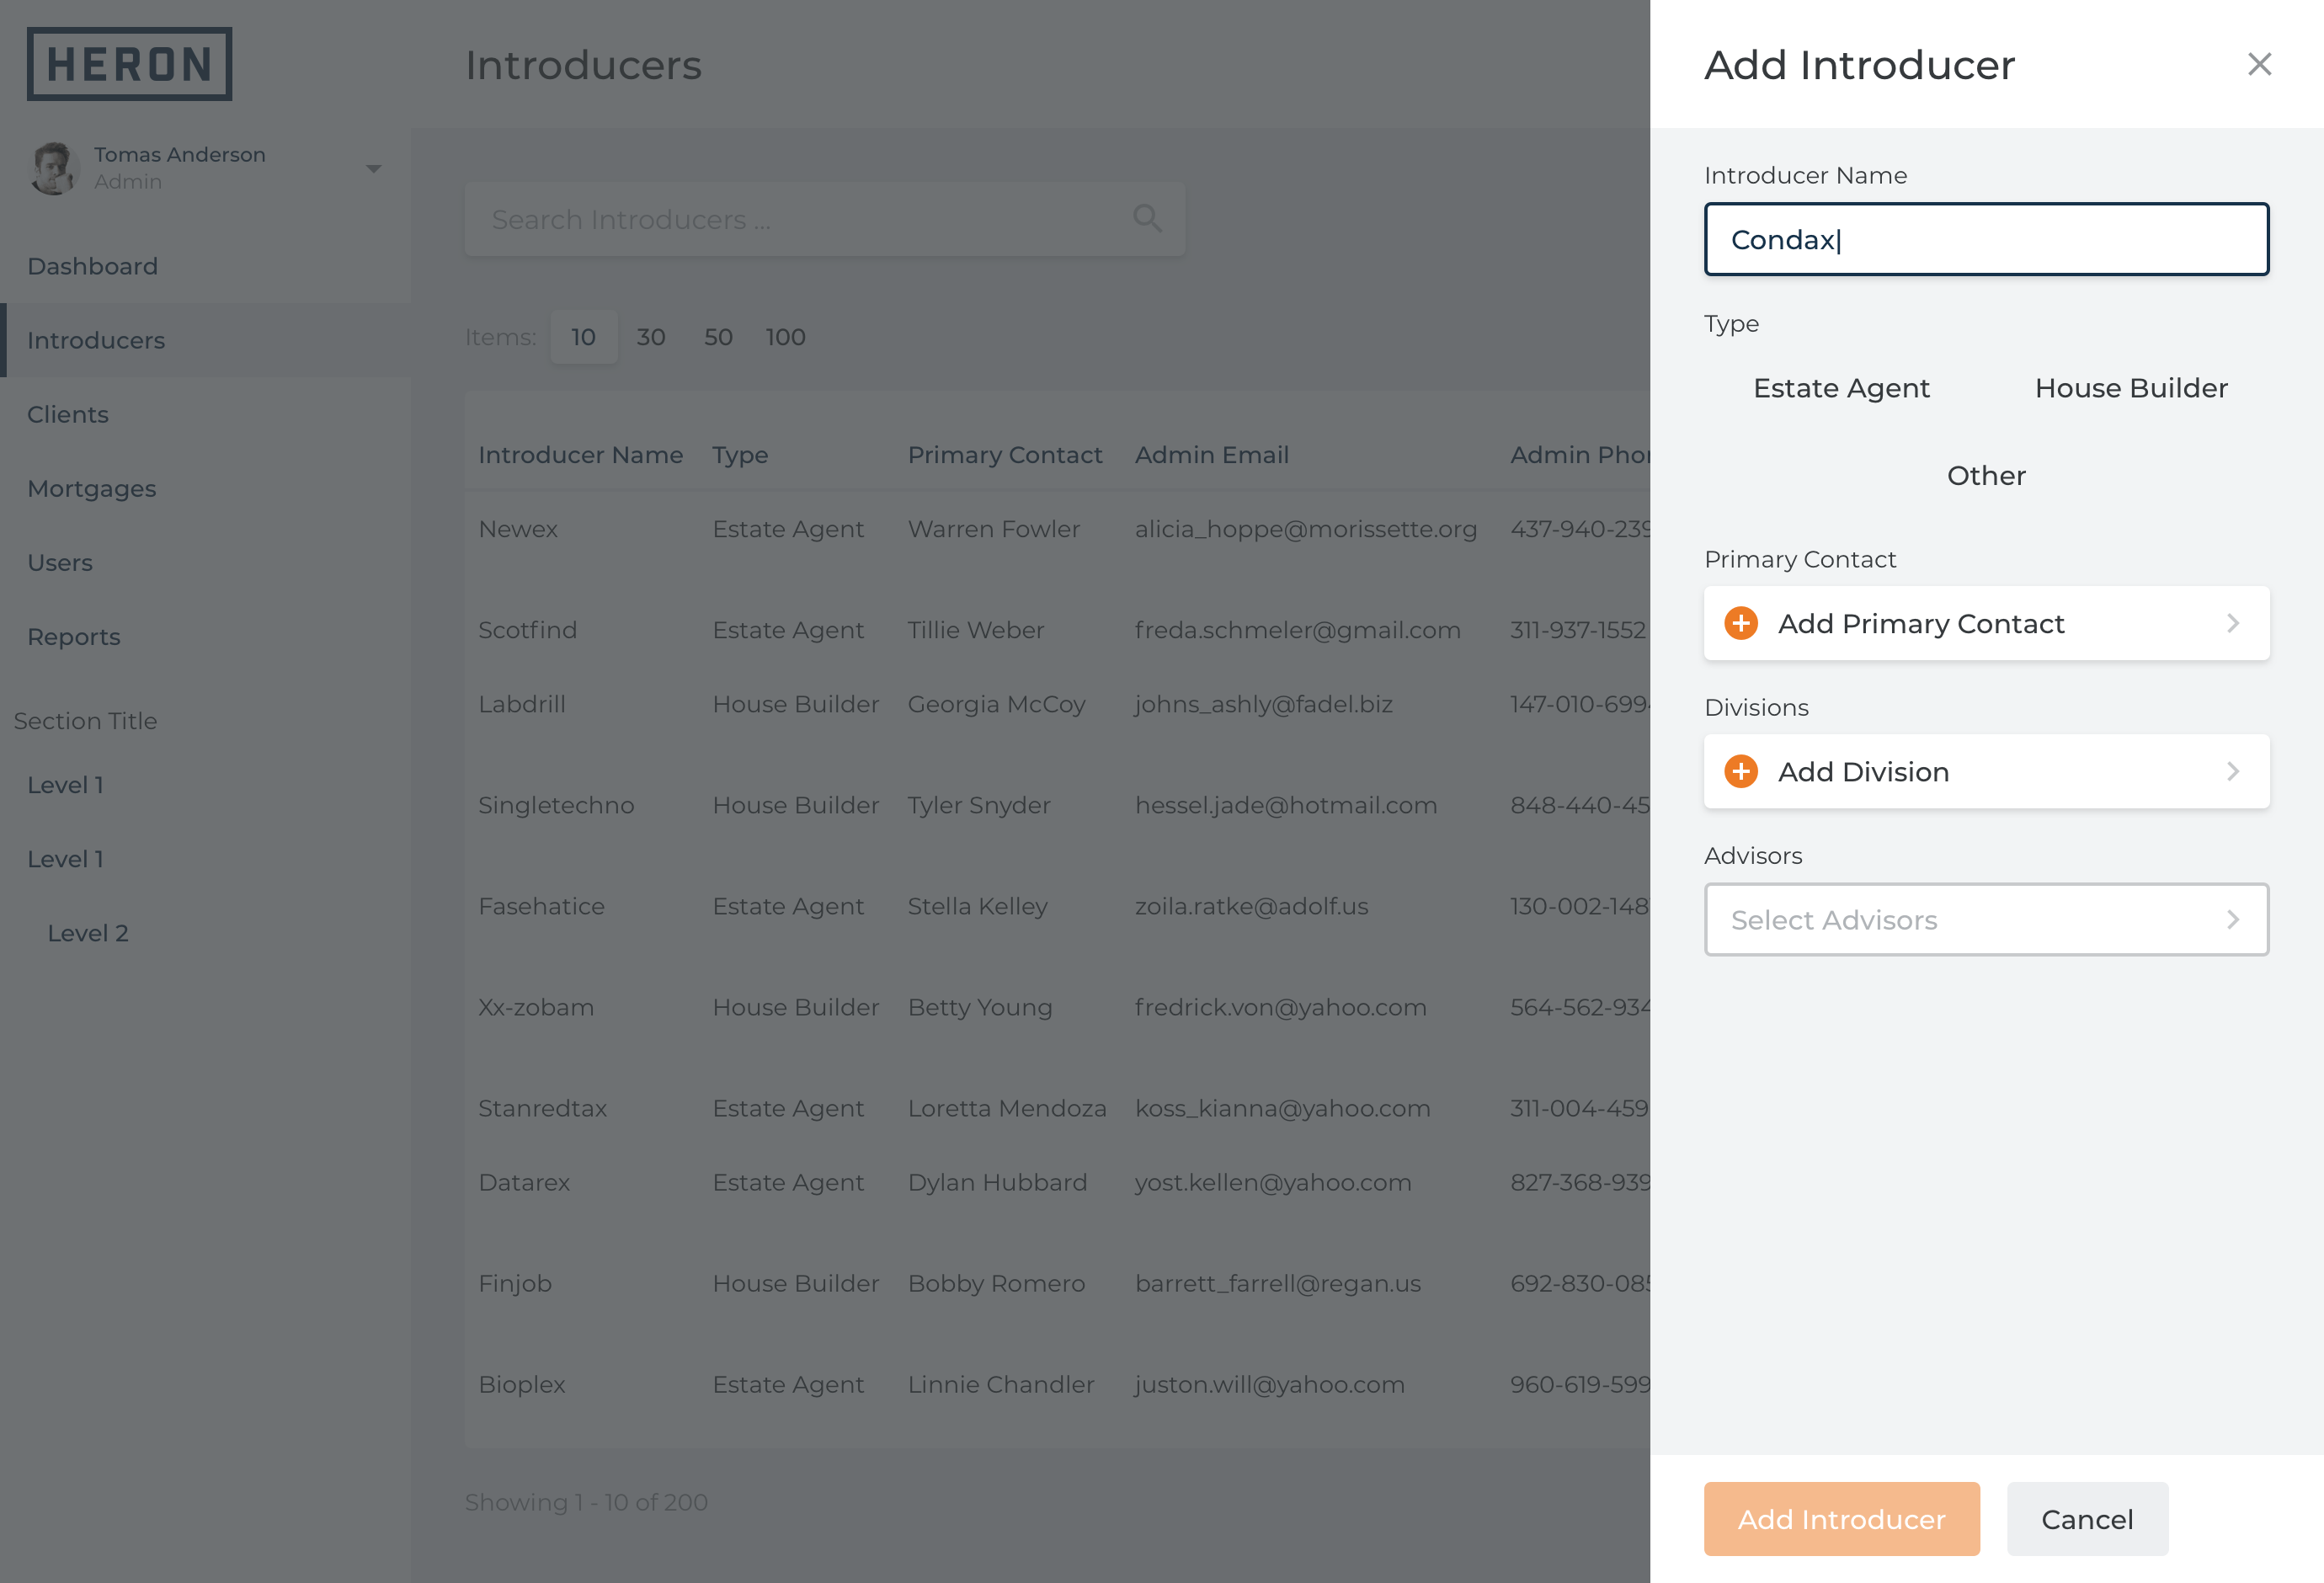Click the Labdrill introducer name
The height and width of the screenshot is (1583, 2324).
tap(521, 704)
